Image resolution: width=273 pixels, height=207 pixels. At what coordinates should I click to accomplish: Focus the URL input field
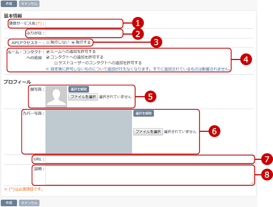tap(149, 159)
